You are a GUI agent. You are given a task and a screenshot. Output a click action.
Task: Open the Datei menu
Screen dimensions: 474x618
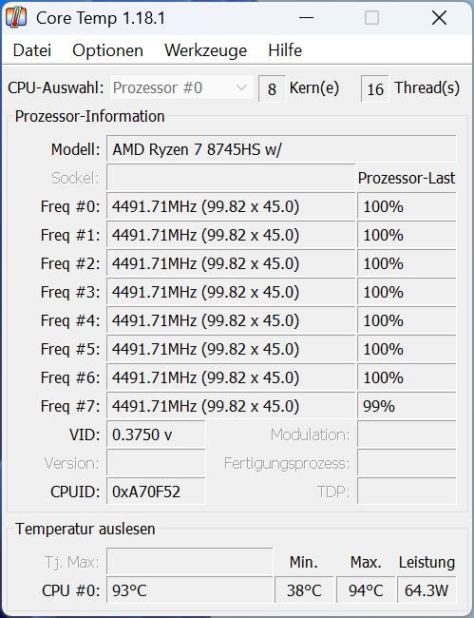[32, 50]
